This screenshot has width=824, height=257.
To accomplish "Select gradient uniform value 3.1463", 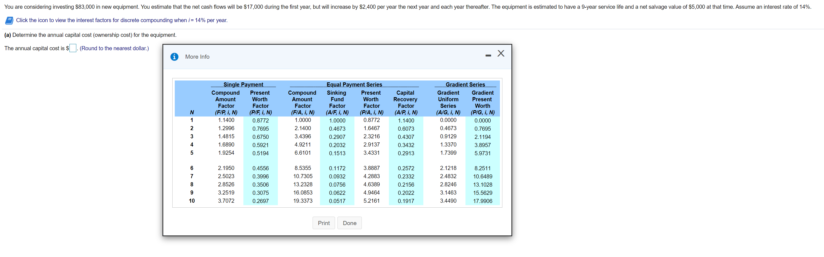I will point(448,193).
